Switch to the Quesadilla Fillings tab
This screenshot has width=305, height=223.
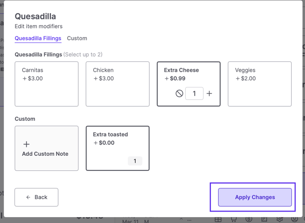pos(38,39)
